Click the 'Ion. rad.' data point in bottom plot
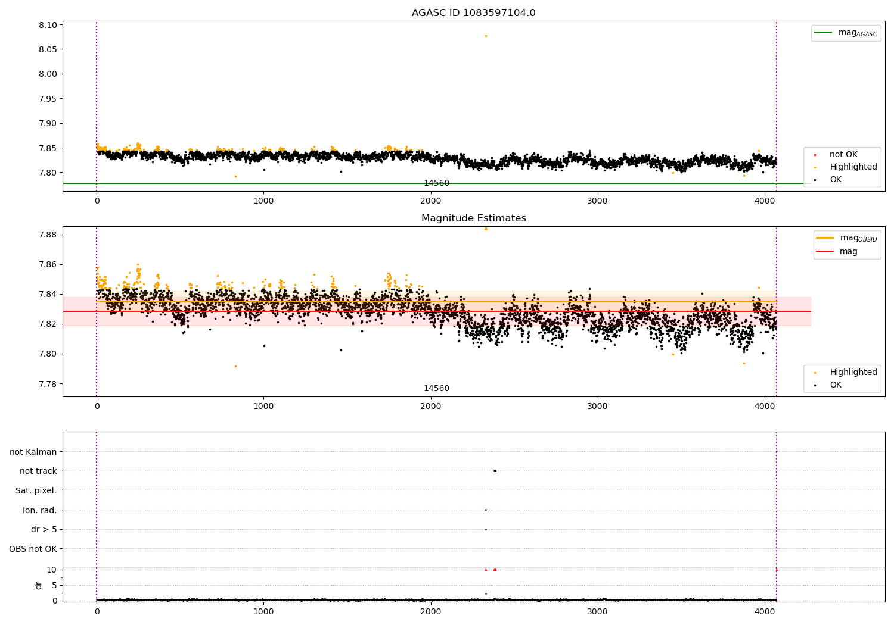This screenshot has width=894, height=625. click(x=486, y=510)
